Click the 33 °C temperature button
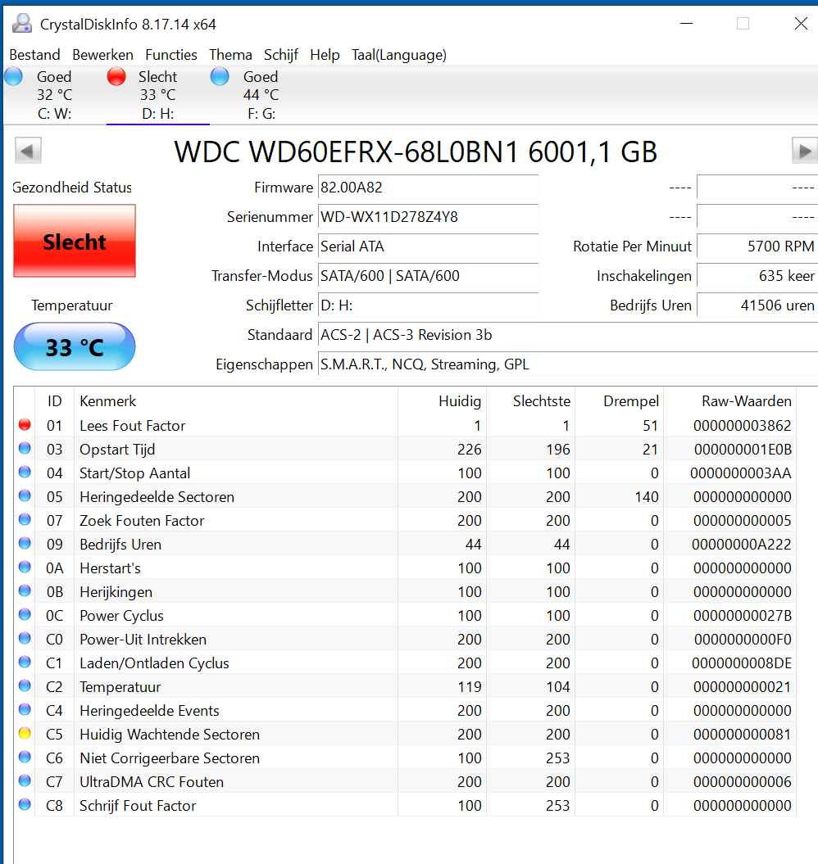The width and height of the screenshot is (818, 864). pos(75,346)
